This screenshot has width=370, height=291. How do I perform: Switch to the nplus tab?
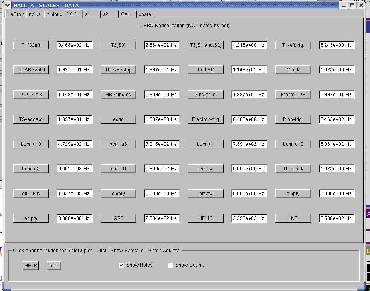point(35,14)
